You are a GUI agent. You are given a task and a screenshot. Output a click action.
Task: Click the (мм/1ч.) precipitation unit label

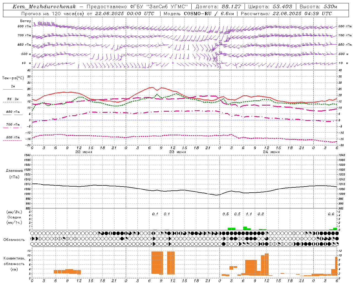(14, 222)
